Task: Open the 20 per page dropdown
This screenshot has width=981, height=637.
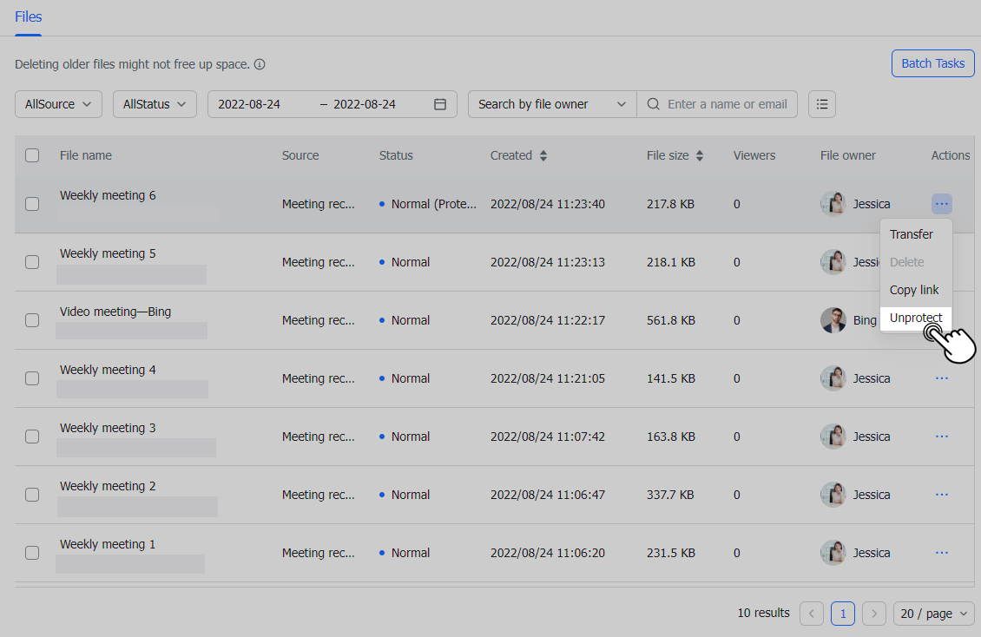Action: click(x=933, y=614)
